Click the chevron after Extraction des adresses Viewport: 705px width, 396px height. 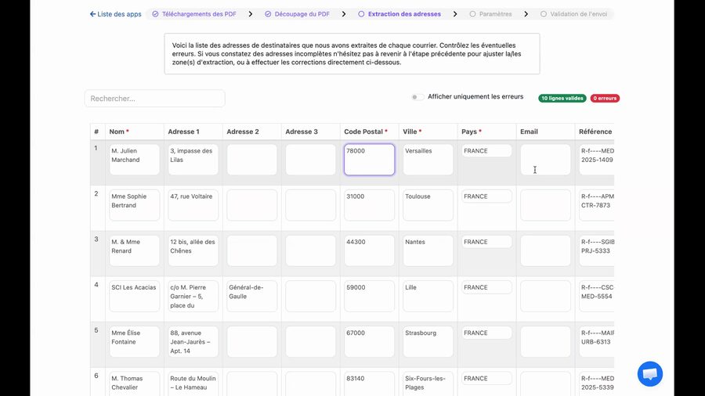[x=455, y=14]
